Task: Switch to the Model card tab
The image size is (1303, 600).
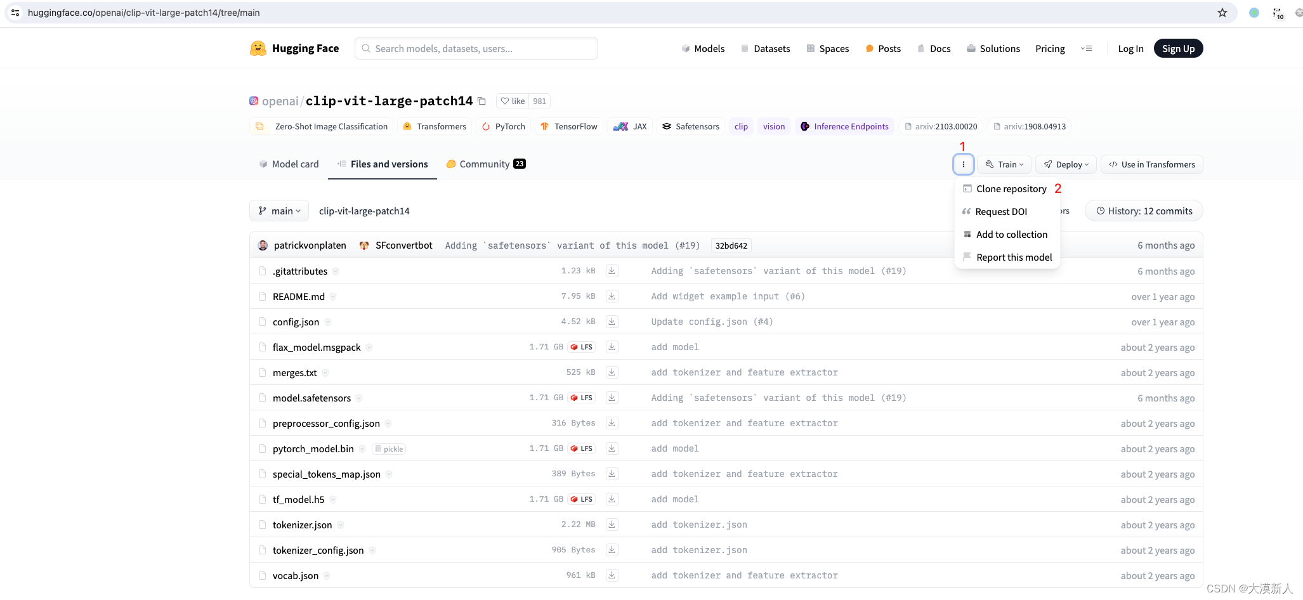Action: [289, 164]
